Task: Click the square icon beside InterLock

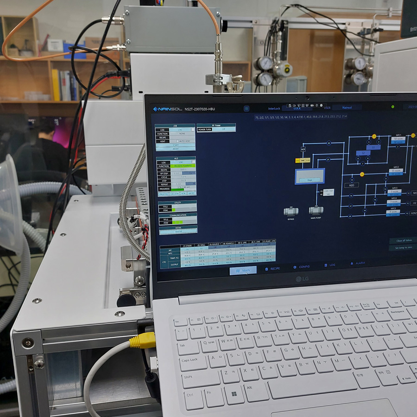Action: coord(246,108)
